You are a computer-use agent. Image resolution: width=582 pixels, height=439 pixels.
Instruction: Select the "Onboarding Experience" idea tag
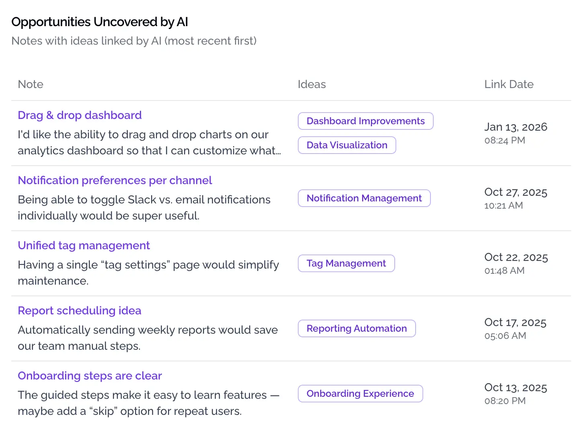(360, 394)
